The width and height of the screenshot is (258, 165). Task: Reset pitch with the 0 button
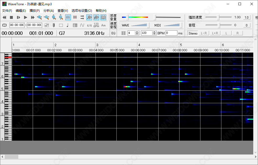click(x=247, y=25)
